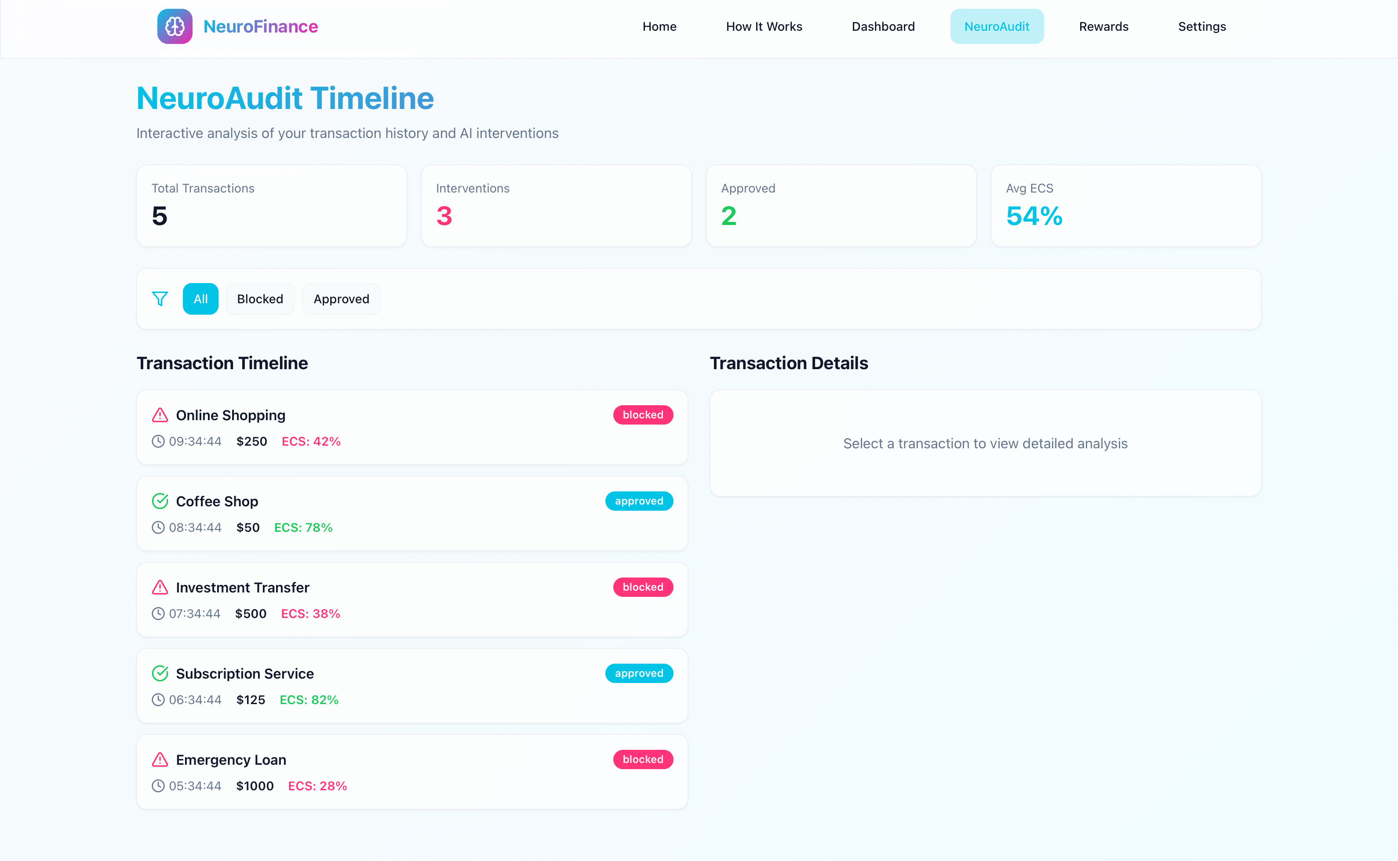Click the clock icon at 09:34:44
The width and height of the screenshot is (1398, 861).
[x=158, y=441]
